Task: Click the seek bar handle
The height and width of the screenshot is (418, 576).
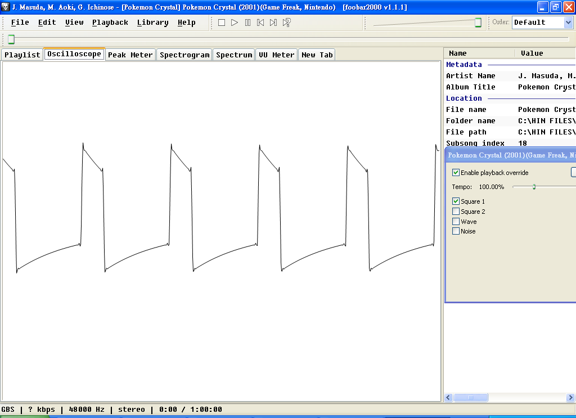Action: tap(11, 39)
